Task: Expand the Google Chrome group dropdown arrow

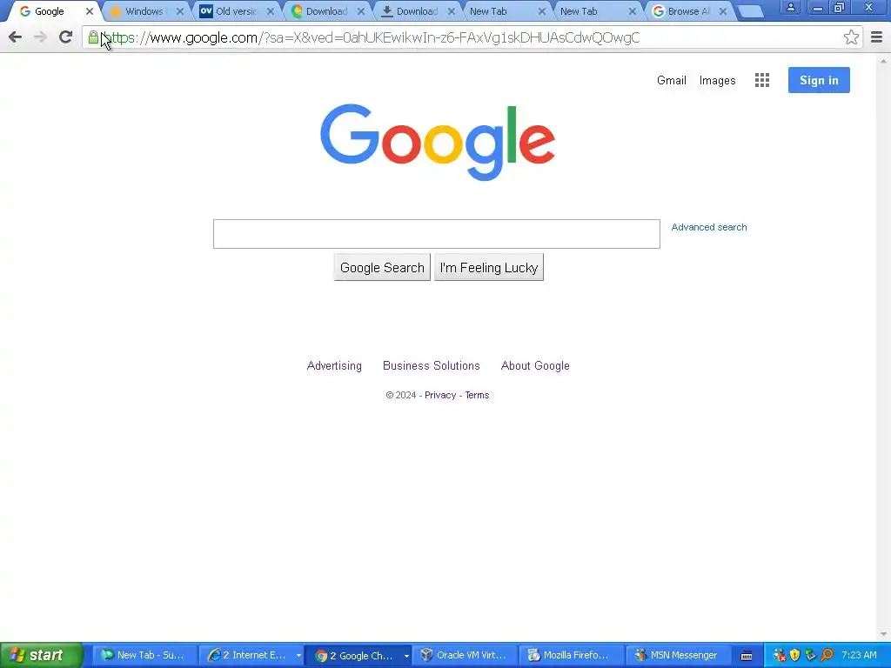Action: [405, 656]
